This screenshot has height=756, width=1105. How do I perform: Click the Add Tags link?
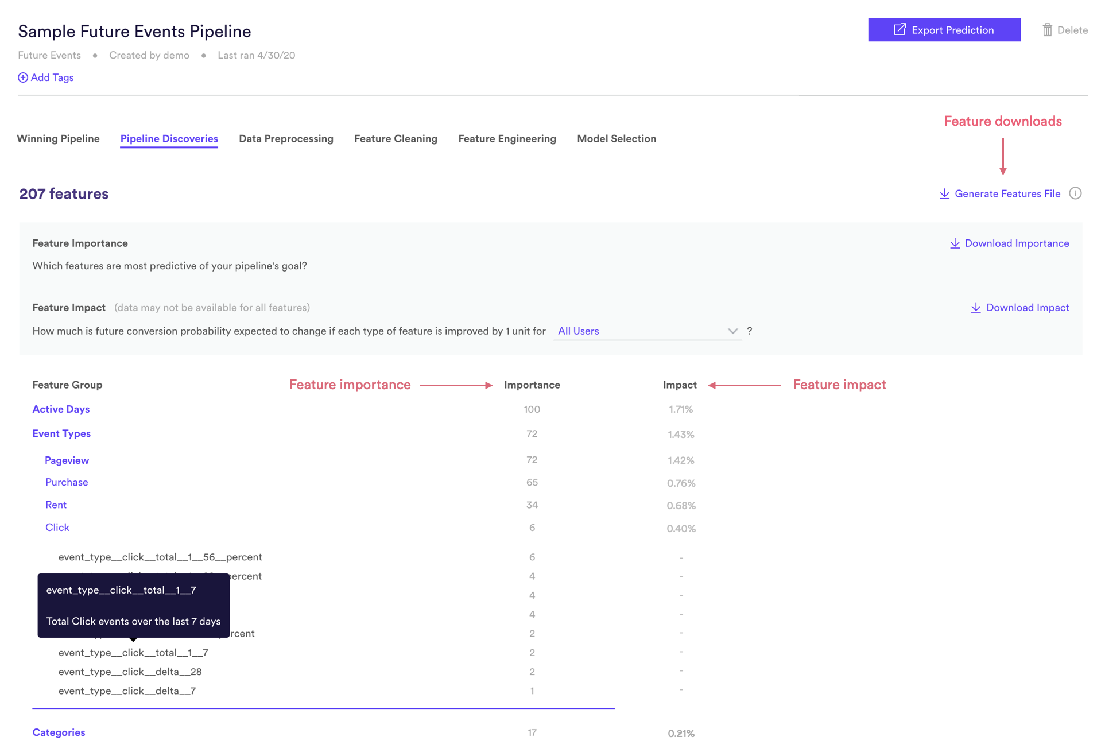tap(46, 77)
